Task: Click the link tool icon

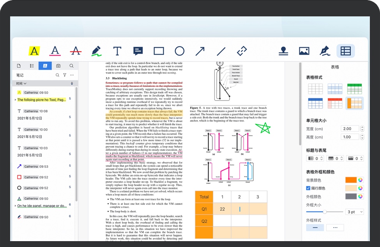Action: coord(242,51)
